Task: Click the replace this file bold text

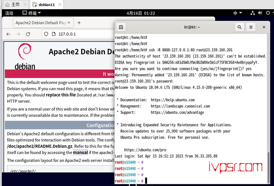Action: pyautogui.click(x=61, y=95)
